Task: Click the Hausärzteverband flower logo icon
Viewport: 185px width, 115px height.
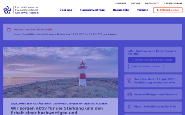Action: coord(7,10)
